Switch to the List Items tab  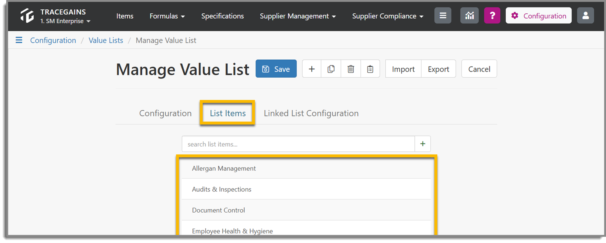pos(227,113)
